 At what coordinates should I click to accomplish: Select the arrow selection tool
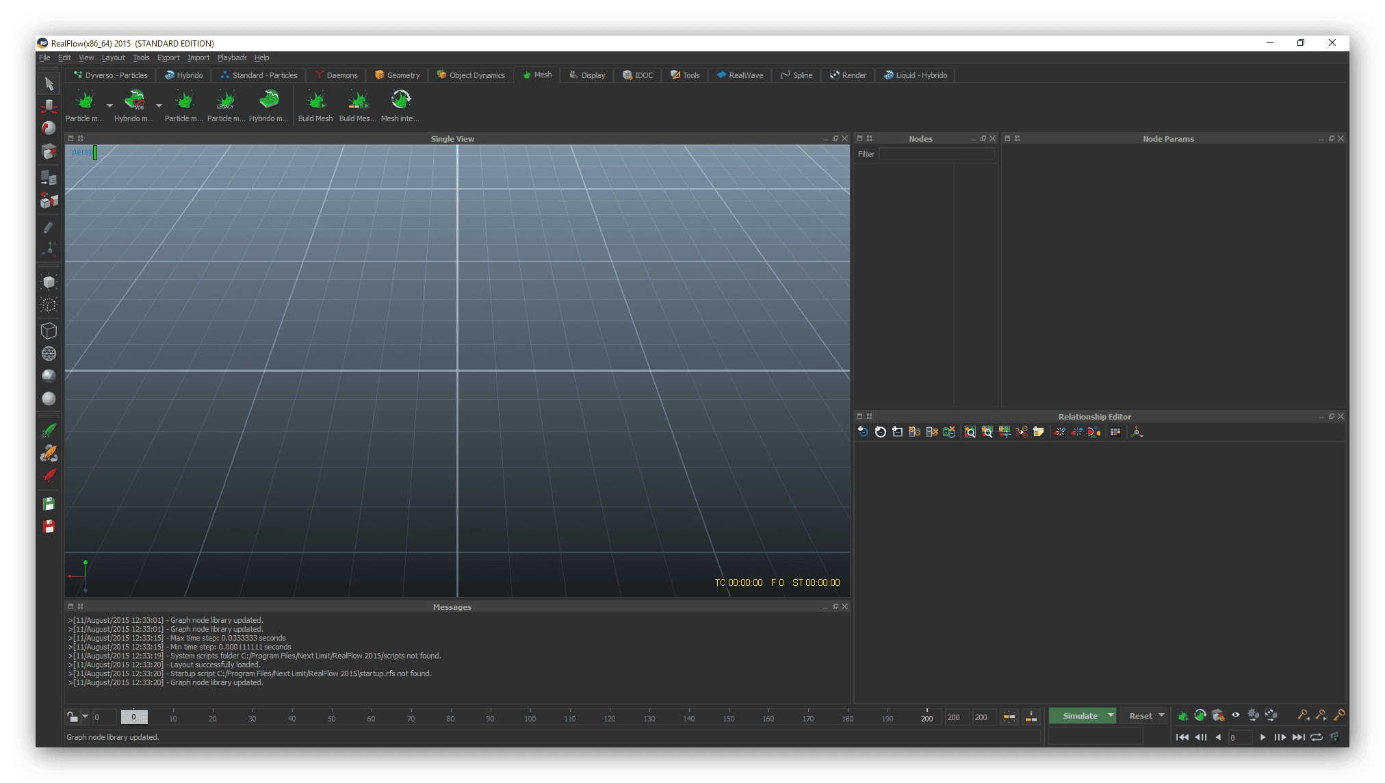click(x=49, y=84)
